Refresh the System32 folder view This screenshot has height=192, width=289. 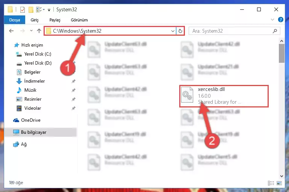pos(180,31)
